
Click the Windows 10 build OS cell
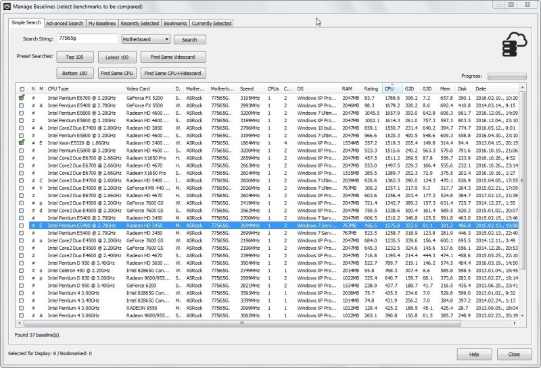point(316,128)
